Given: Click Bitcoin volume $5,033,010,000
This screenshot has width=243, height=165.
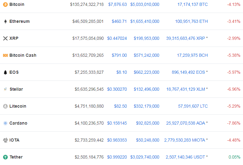Looking at the screenshot, I should pyautogui.click(x=145, y=5).
